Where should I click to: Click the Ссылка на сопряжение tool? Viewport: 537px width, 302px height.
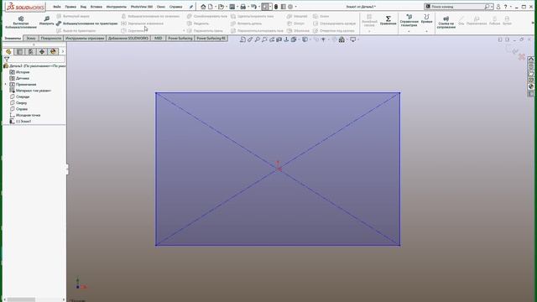[446, 23]
